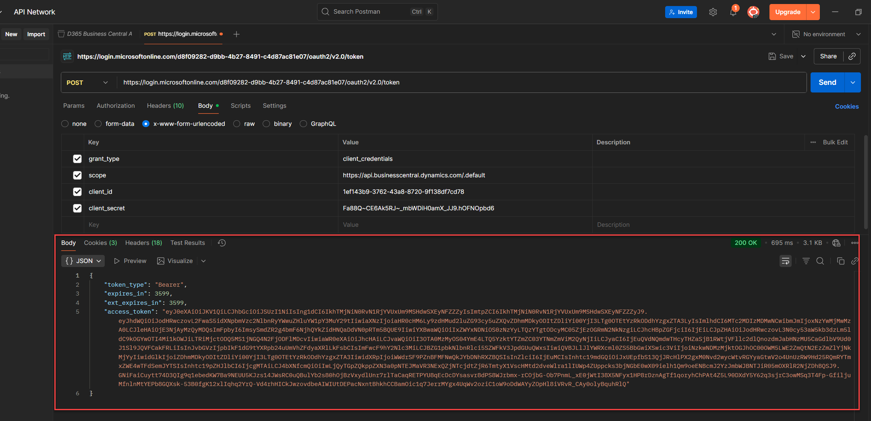Uncheck the grant_type parameter checkbox
871x421 pixels.
tap(77, 159)
